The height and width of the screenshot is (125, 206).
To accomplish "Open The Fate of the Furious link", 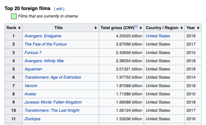I will (x=46, y=44).
